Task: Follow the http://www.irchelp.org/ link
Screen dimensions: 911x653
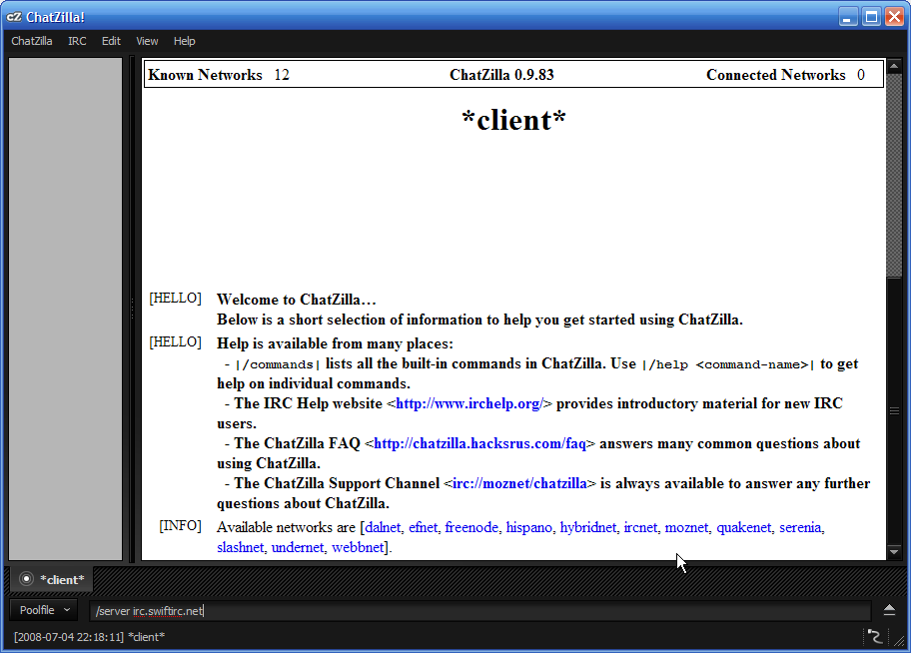Action: (469, 403)
